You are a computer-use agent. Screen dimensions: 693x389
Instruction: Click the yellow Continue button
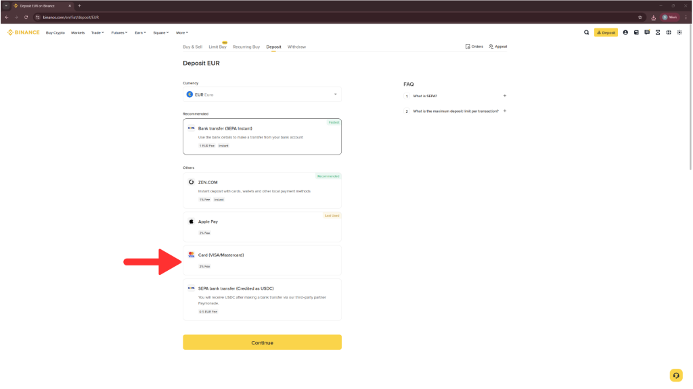coord(262,342)
